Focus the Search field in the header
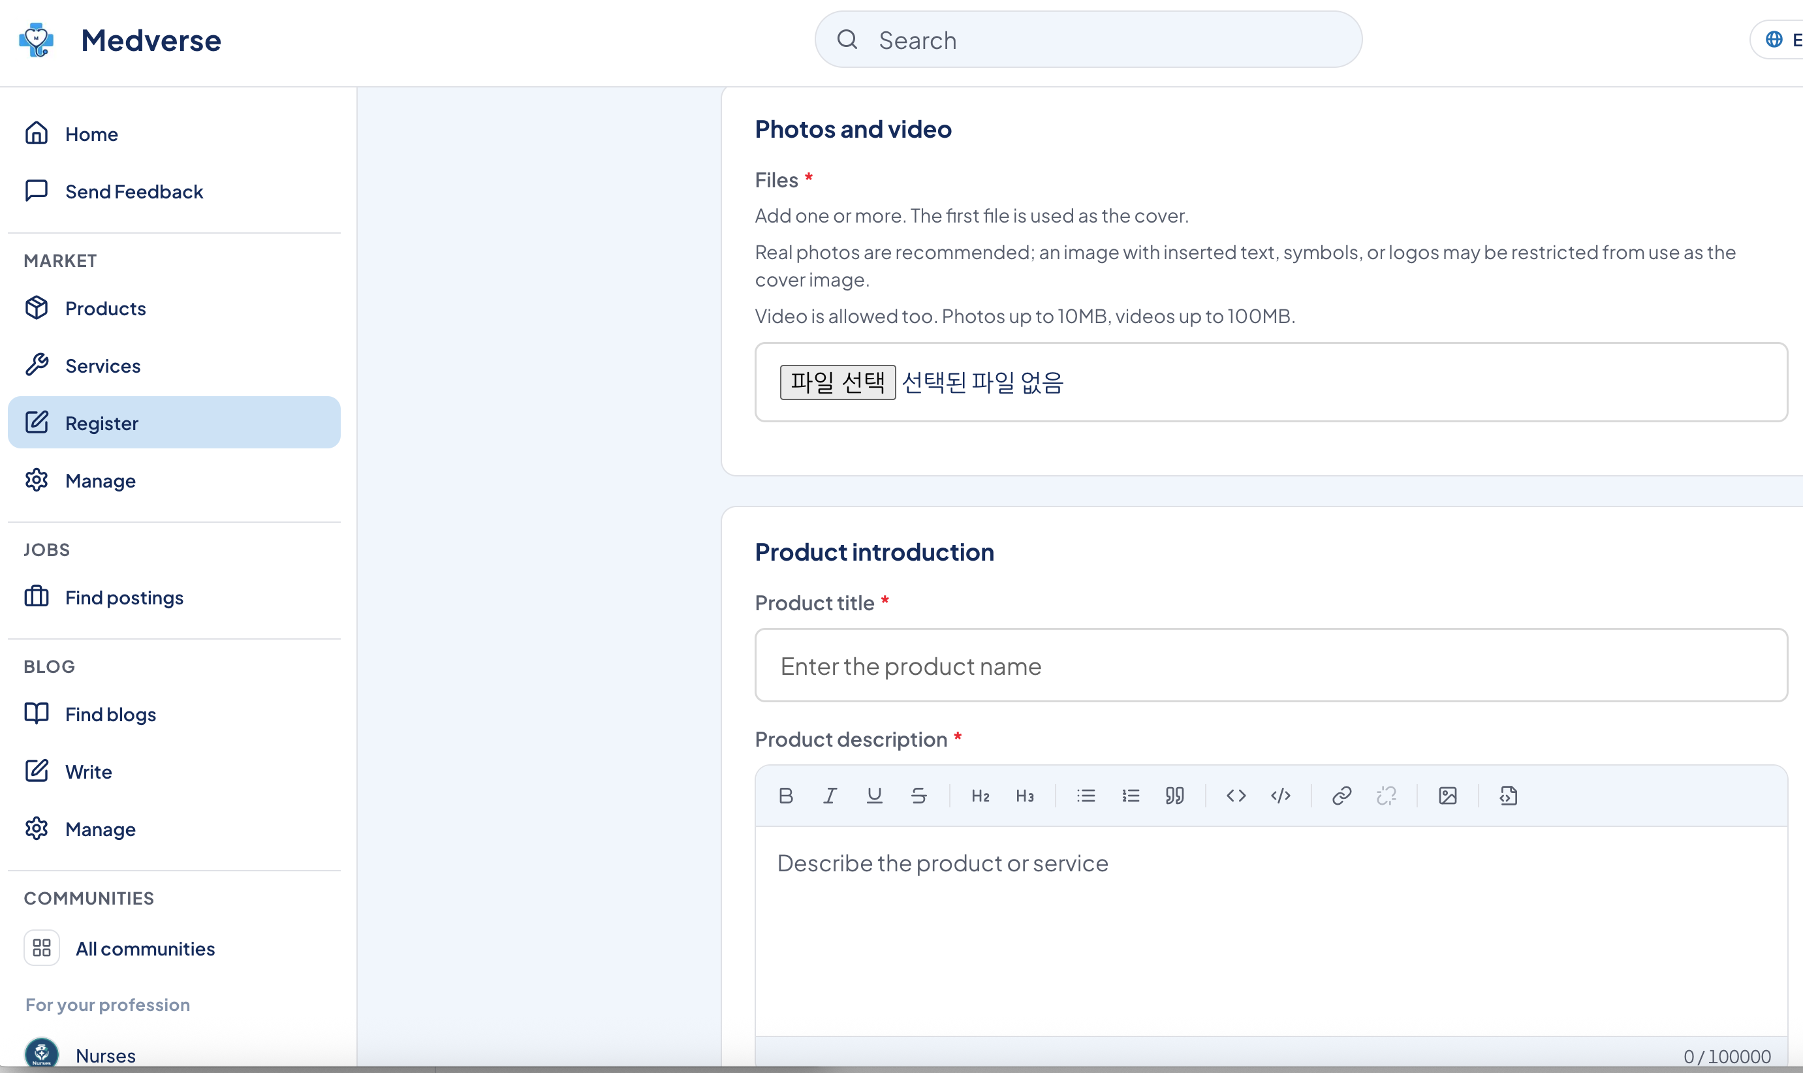This screenshot has height=1073, width=1803. tap(1088, 40)
